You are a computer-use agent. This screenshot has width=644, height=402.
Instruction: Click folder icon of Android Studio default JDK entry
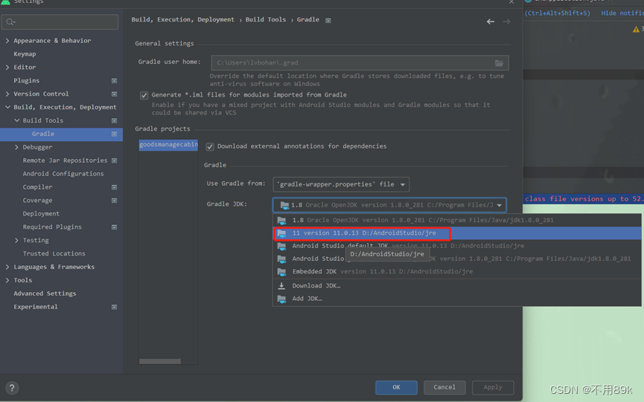pos(281,246)
